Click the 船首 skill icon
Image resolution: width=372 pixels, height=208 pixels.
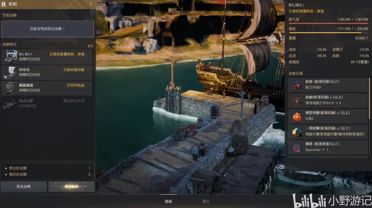(x=297, y=85)
